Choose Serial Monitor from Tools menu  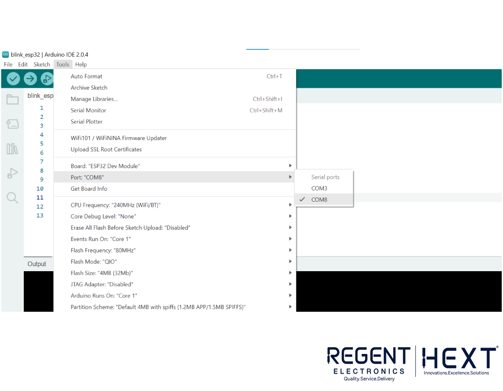click(88, 111)
